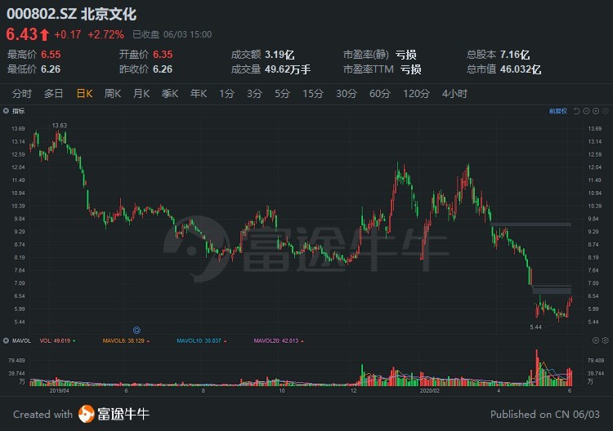Click the chart zoom-out circle icon

(586, 111)
